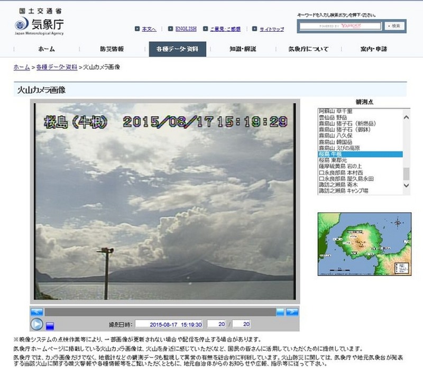This screenshot has width=423, height=373.
Task: Click the 検索 search button
Action: tap(396, 25)
